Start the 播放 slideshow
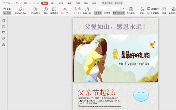176x110 pixels. [x=46, y=11]
